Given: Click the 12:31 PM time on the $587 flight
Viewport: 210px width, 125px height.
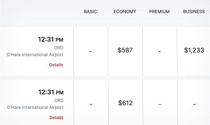Looking at the screenshot, I should click(51, 39).
